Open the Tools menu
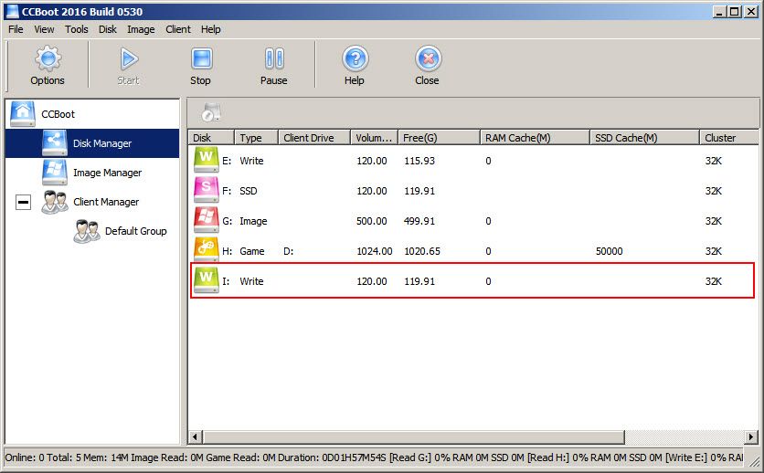The image size is (764, 473). click(x=77, y=29)
